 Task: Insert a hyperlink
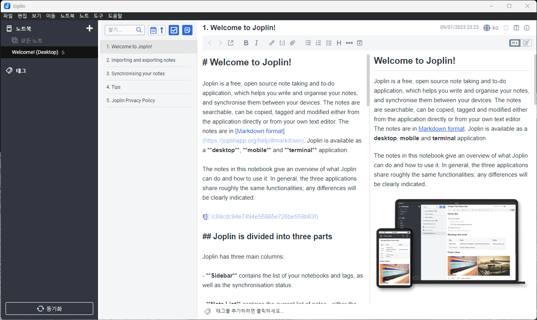[272, 43]
